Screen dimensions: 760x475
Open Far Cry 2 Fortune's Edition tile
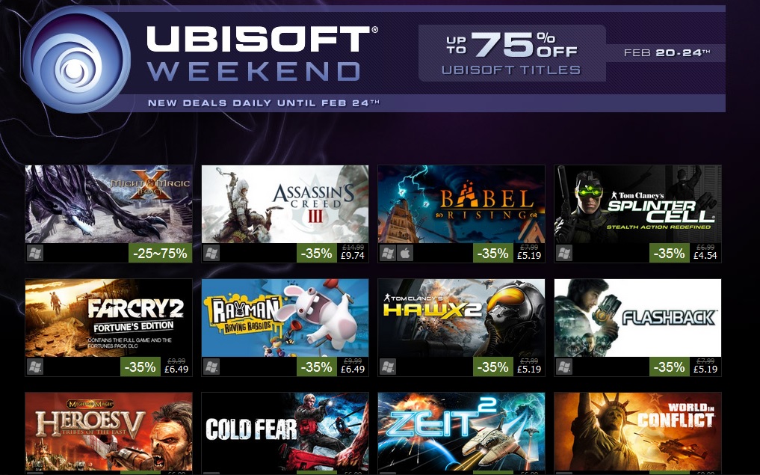click(x=108, y=318)
